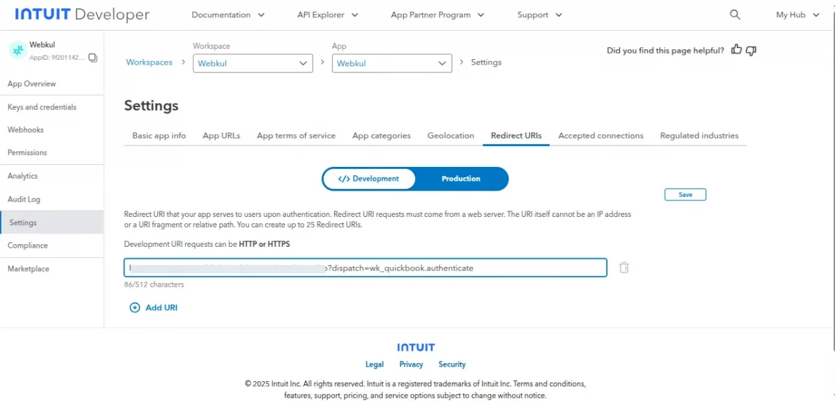Open the My Hub menu
Screen dimensions: 835x402
tap(797, 15)
